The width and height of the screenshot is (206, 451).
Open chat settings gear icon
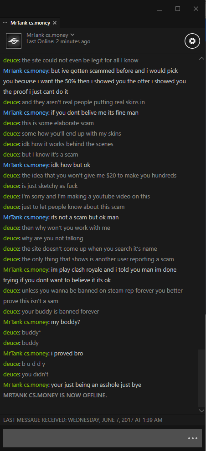[x=192, y=41]
